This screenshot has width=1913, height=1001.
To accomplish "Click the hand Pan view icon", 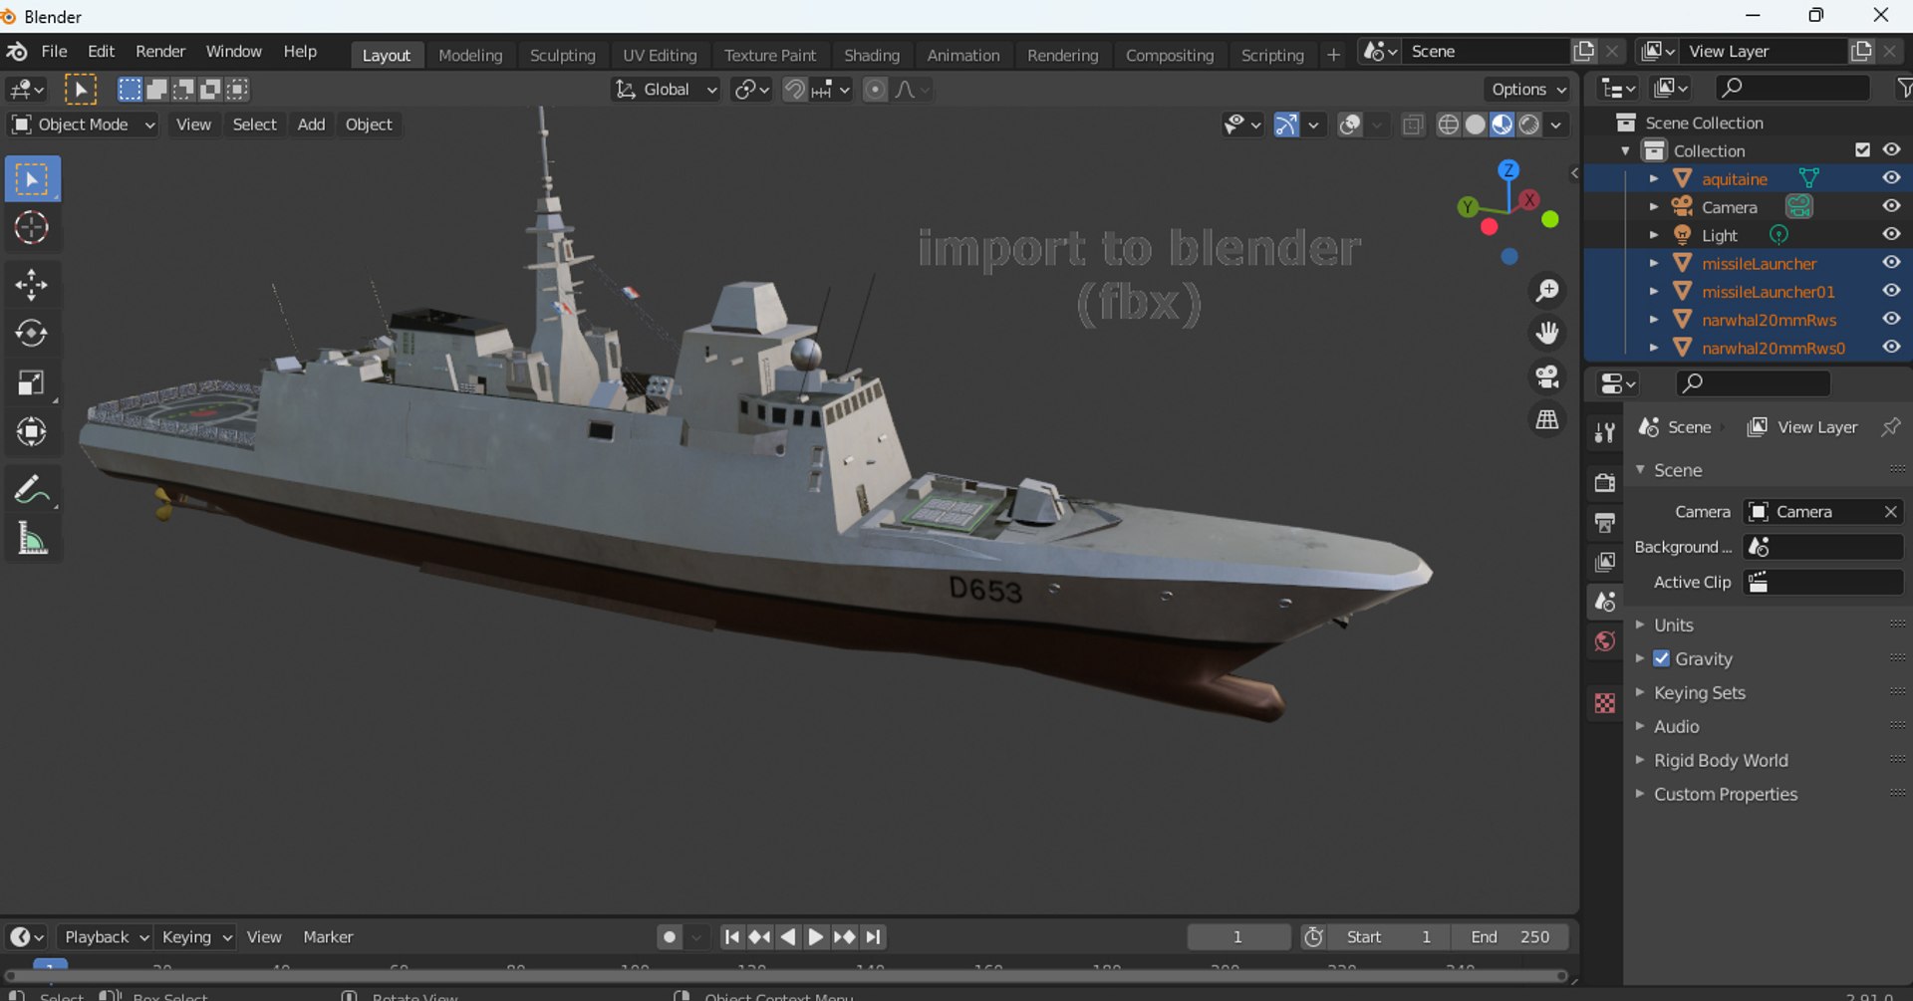I will [1547, 334].
